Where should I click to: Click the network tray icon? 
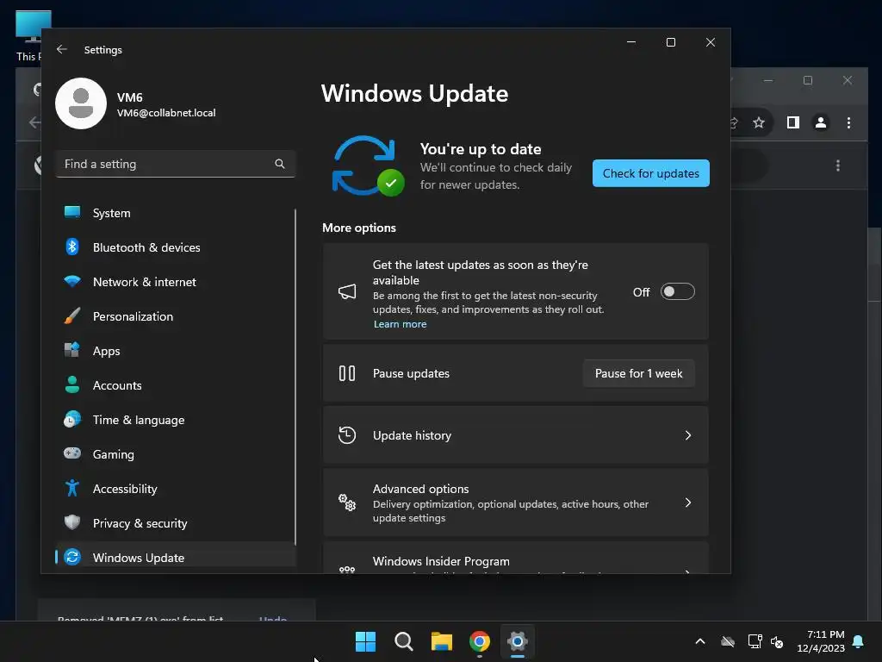(x=755, y=641)
